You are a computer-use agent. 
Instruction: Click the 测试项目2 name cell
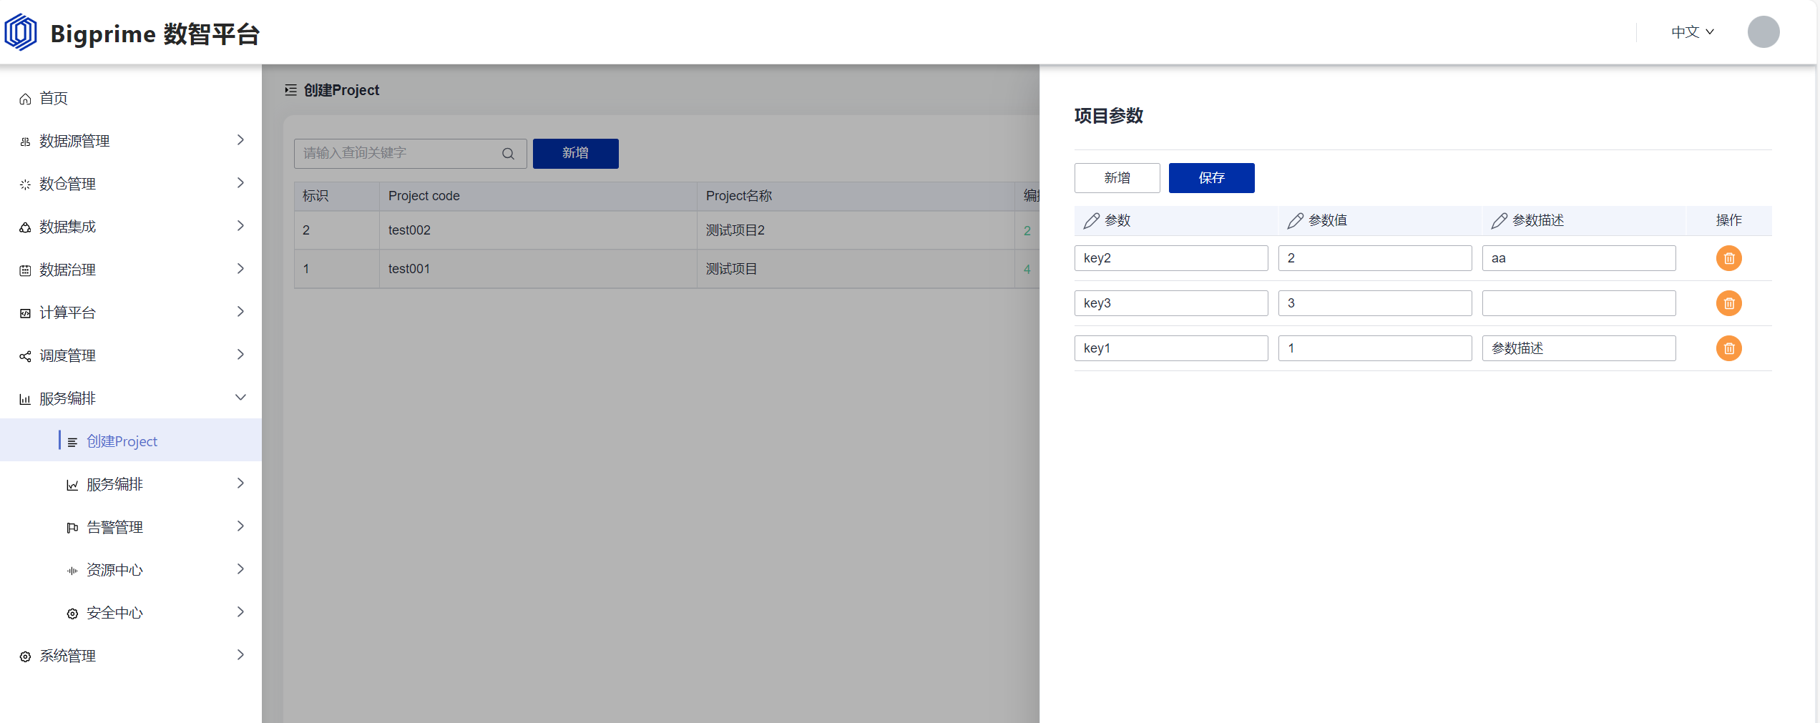tap(856, 230)
